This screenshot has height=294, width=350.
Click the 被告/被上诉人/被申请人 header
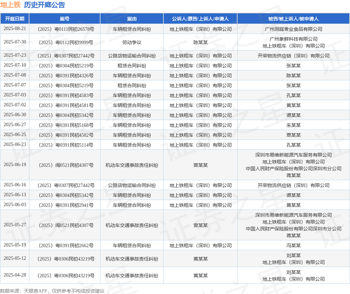pos(293,19)
